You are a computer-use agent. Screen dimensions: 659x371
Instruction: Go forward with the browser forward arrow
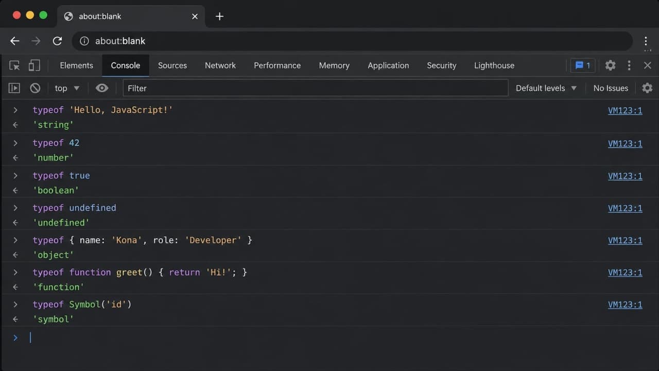tap(36, 41)
